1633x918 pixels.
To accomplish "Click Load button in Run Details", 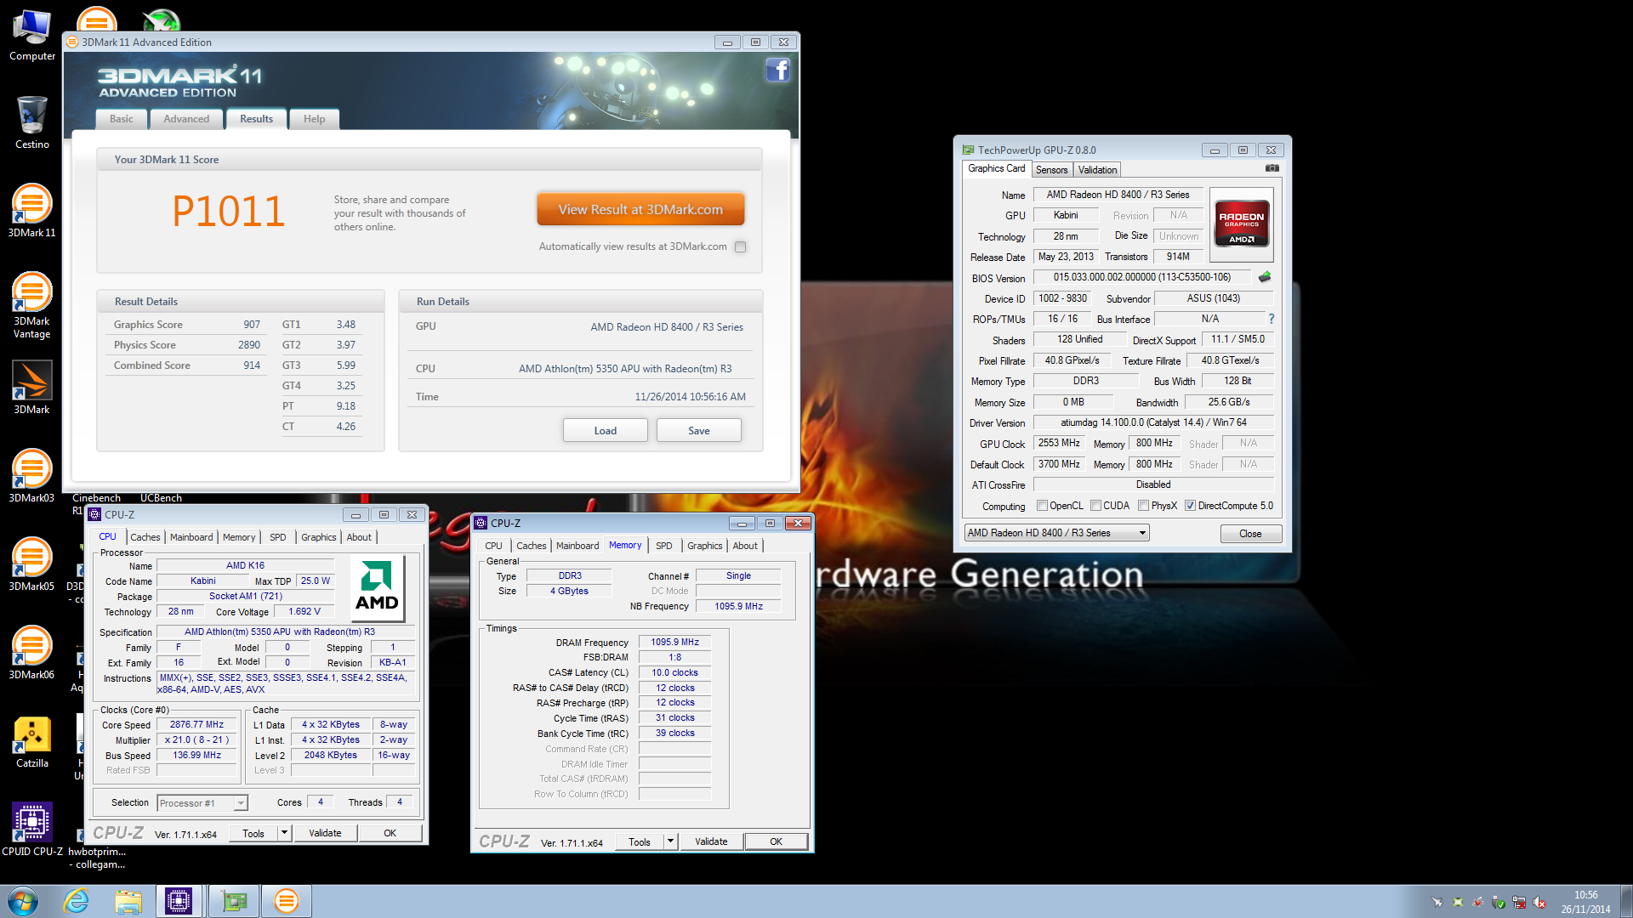I will (x=606, y=431).
